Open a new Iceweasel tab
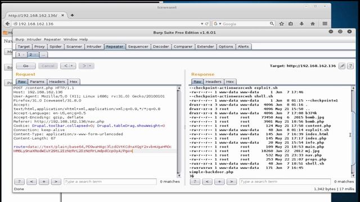360x202 pixels. click(x=72, y=15)
